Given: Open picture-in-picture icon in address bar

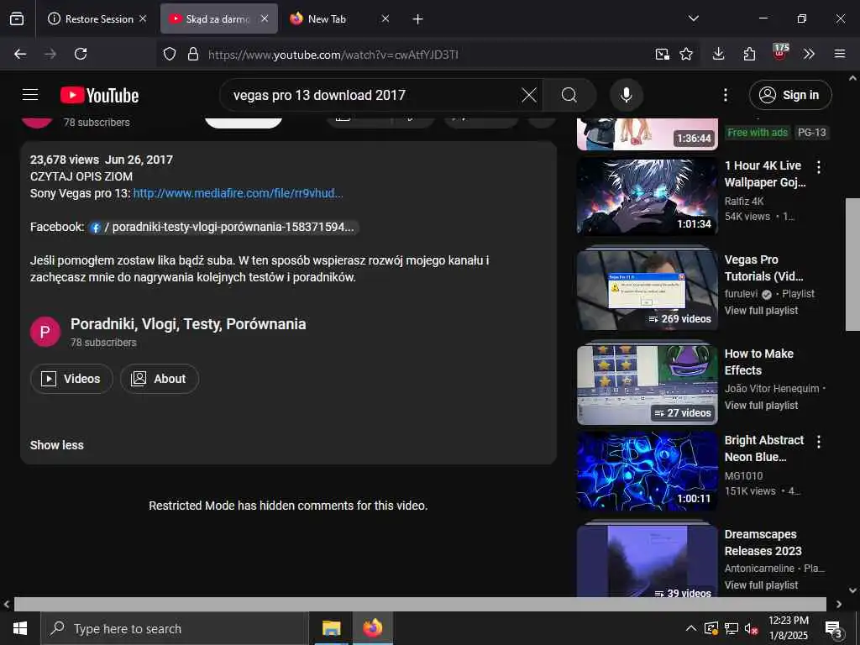Looking at the screenshot, I should click(662, 54).
